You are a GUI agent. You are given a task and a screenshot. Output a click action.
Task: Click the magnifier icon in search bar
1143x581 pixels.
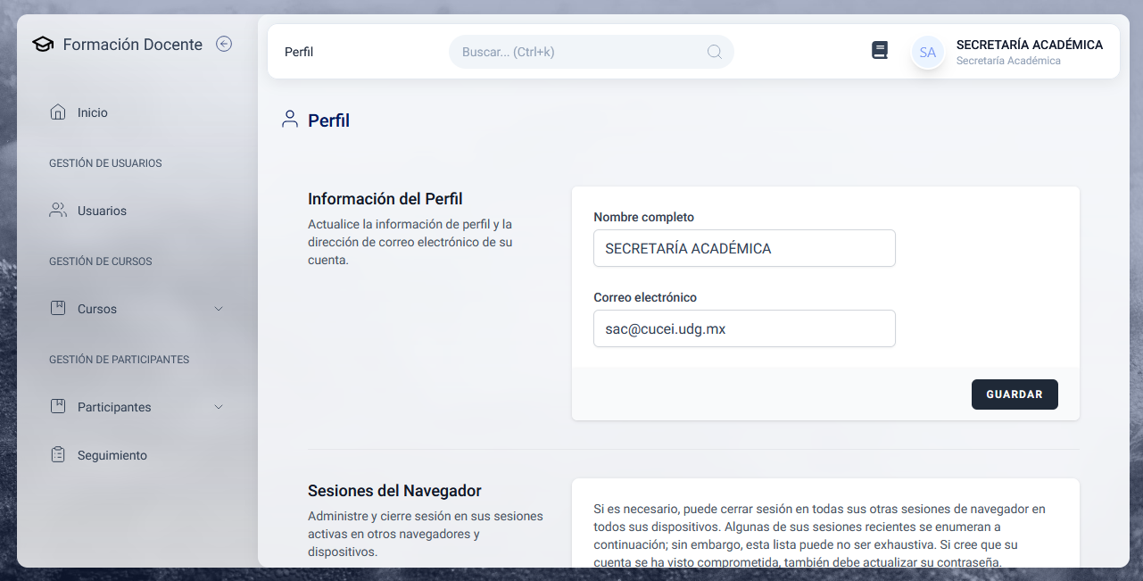[x=715, y=52]
